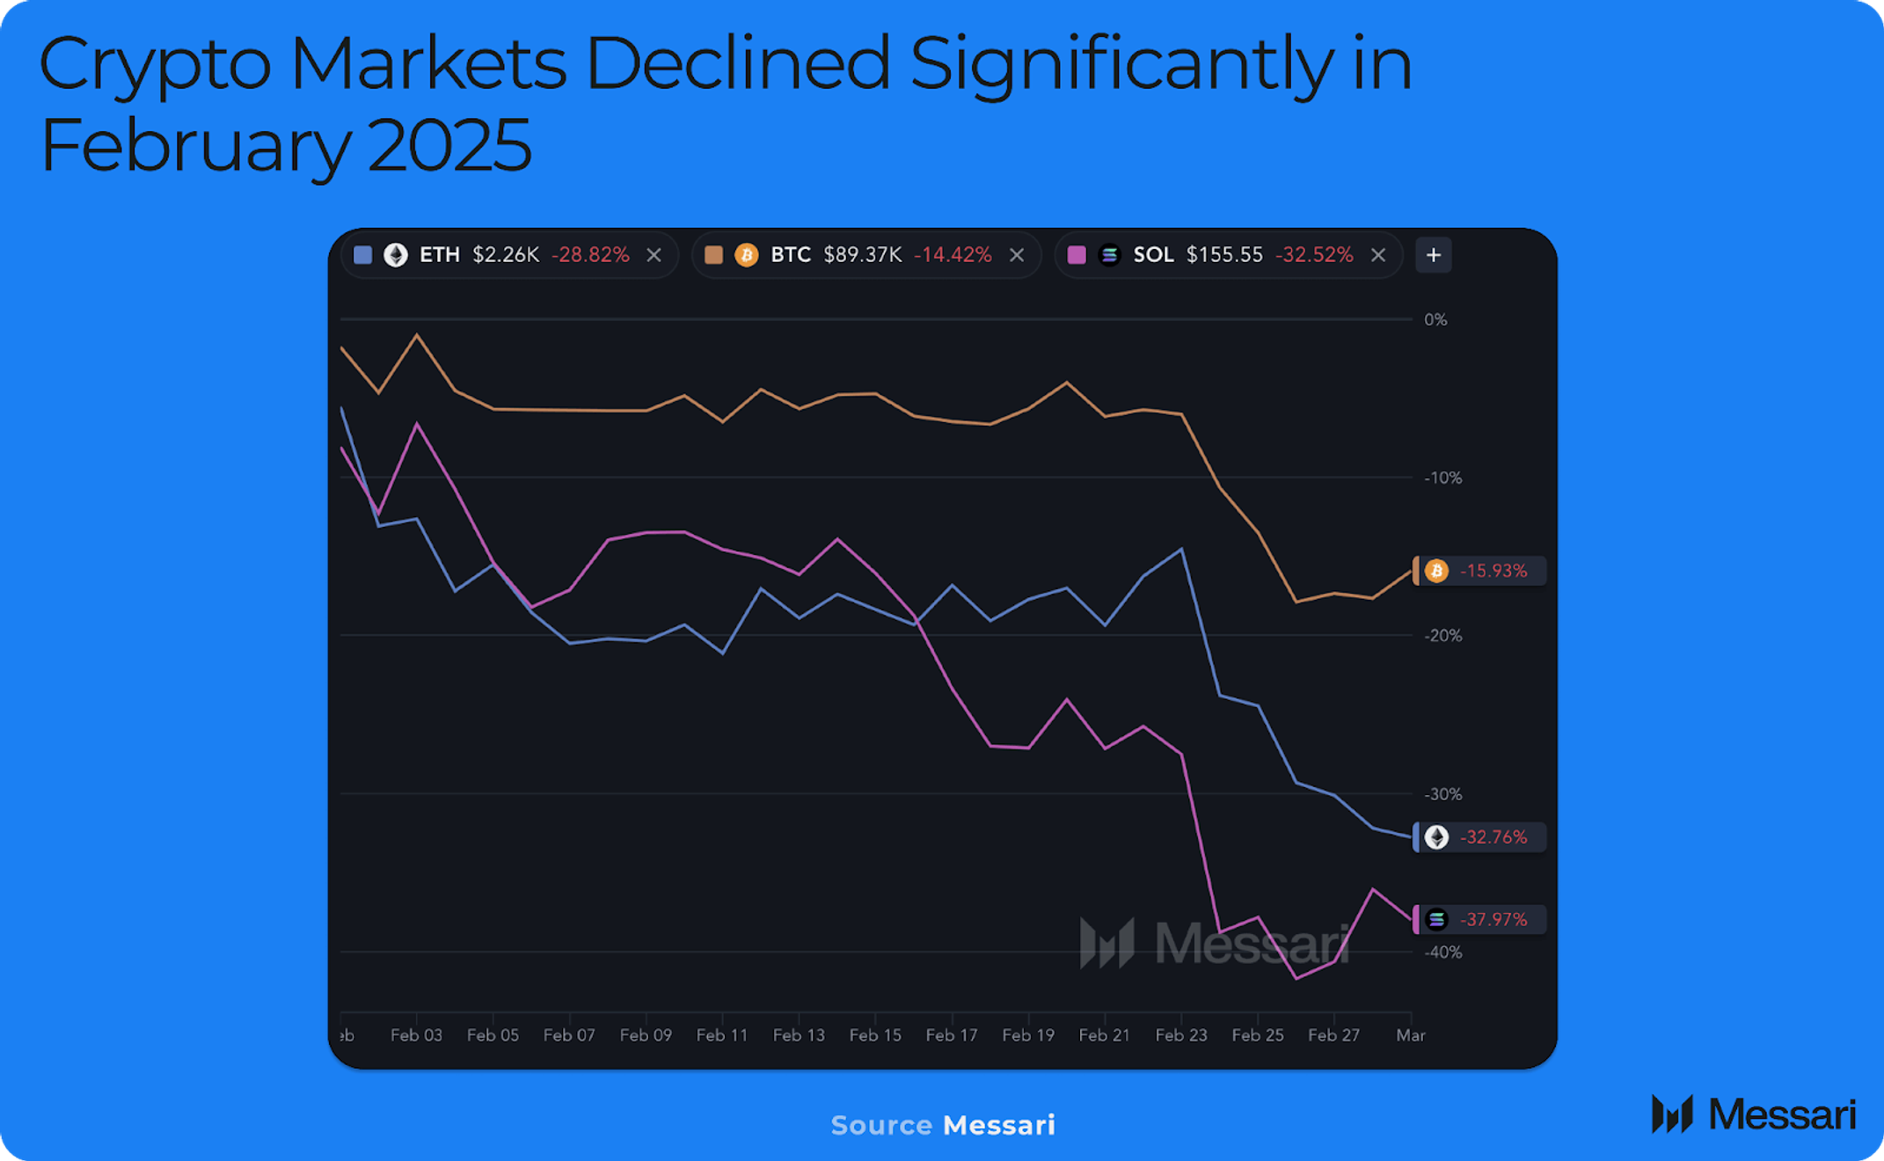Screen dimensions: 1884x1161
Task: Remove SOL from the chart via its X
Action: (1378, 255)
